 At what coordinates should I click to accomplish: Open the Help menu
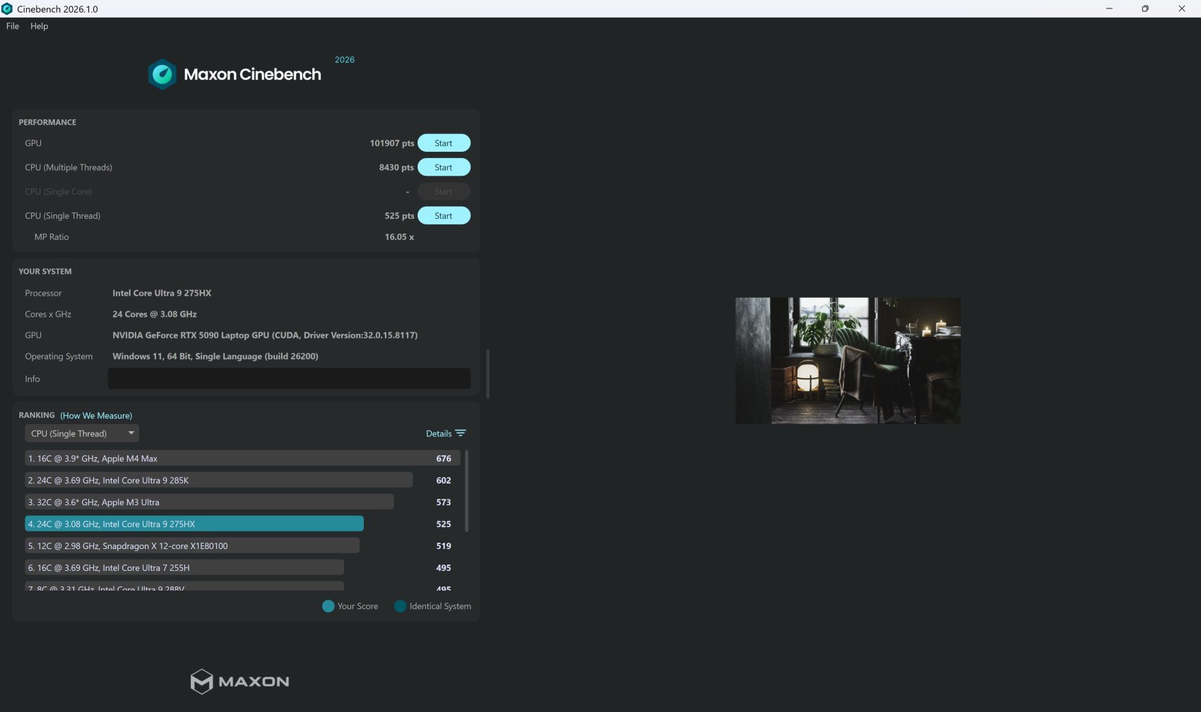(x=40, y=26)
